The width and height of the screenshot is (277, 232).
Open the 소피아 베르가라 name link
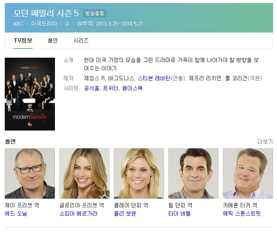click(x=78, y=213)
